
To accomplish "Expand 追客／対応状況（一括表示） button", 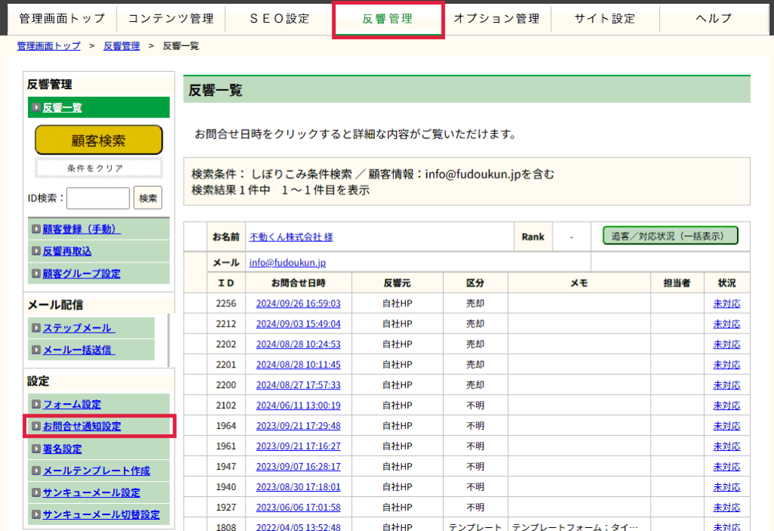I will [x=670, y=236].
